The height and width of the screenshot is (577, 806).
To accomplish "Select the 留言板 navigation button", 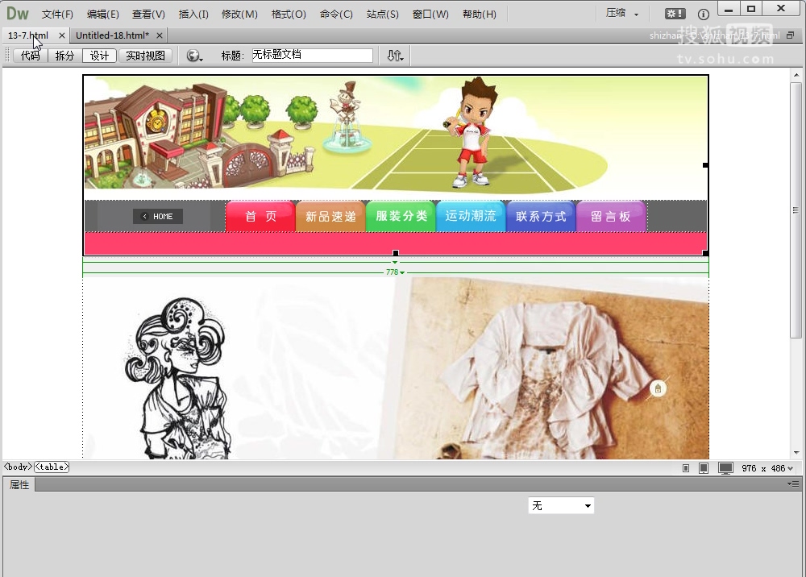I will coord(611,216).
